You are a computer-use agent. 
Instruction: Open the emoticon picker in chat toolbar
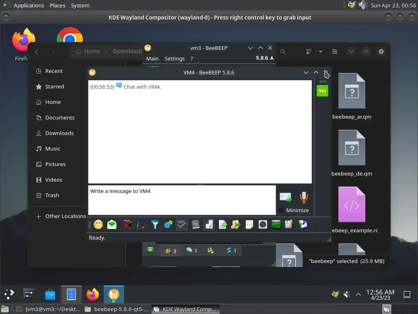[98, 224]
